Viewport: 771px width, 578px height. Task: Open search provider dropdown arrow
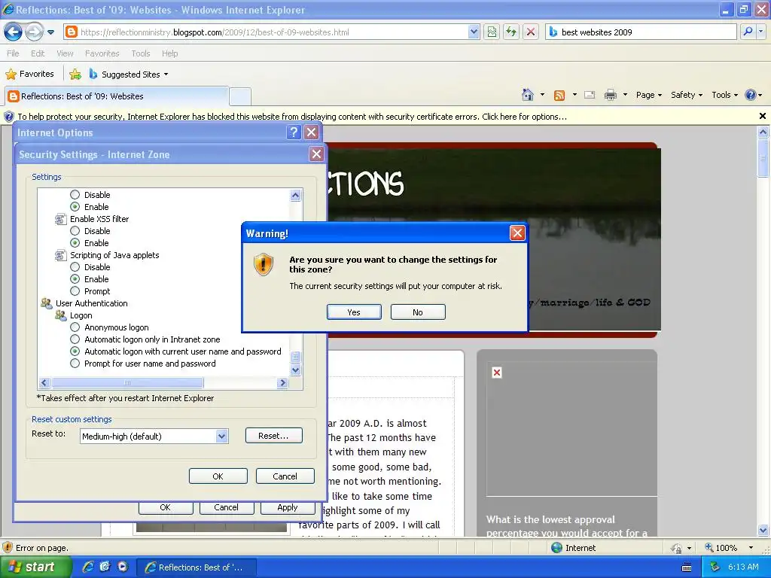pos(760,32)
